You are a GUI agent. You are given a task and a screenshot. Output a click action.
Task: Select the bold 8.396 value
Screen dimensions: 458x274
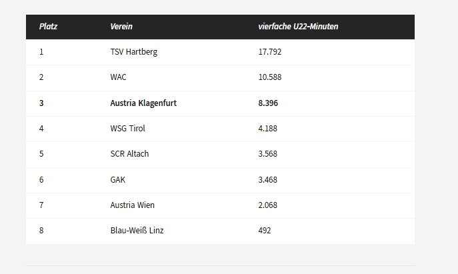pyautogui.click(x=269, y=103)
